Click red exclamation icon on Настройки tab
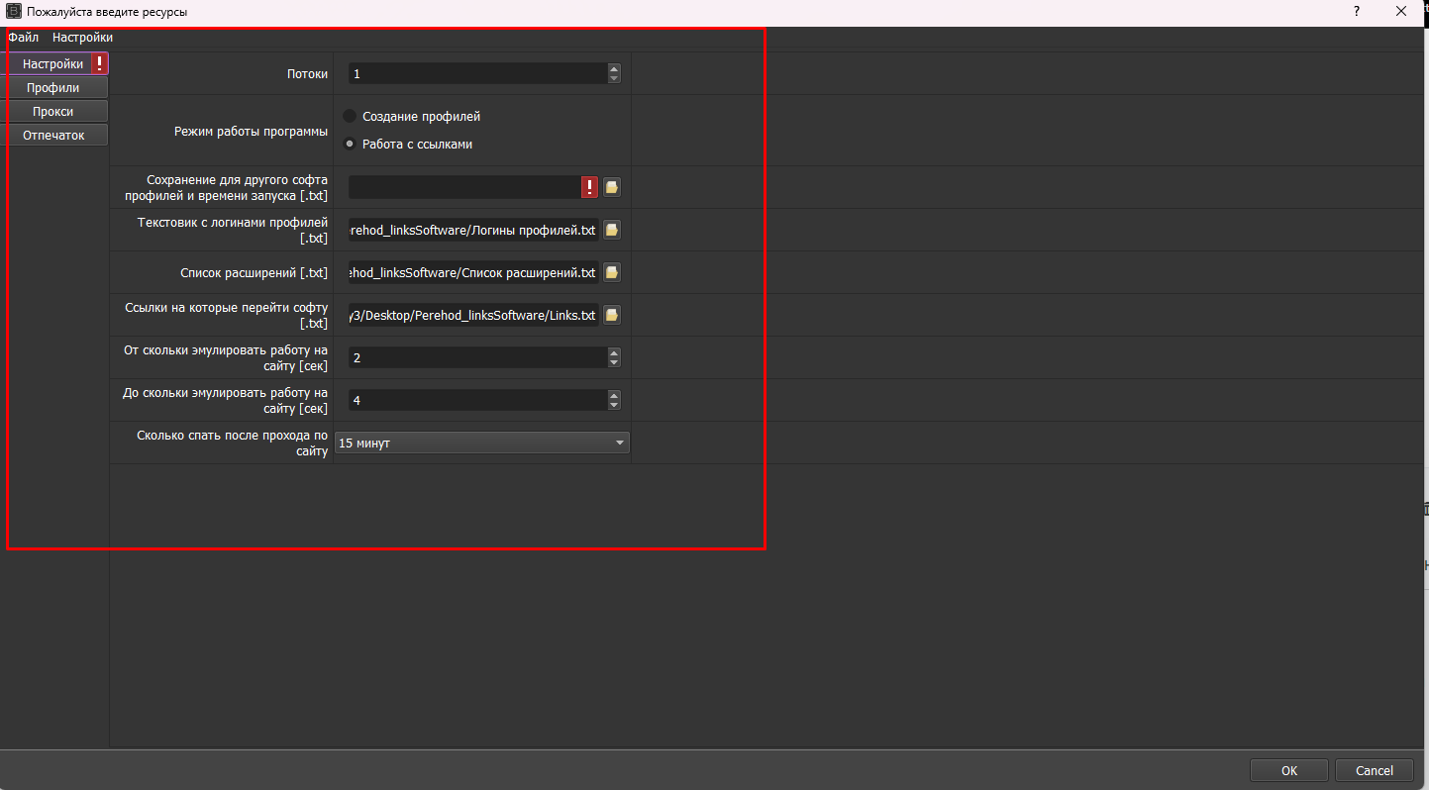Screen dimensions: 1429x790 tap(100, 63)
